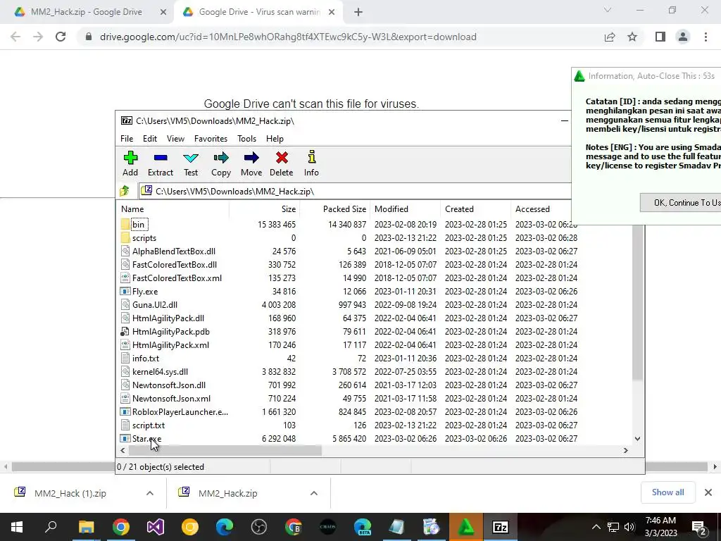The height and width of the screenshot is (541, 721).
Task: Click Show all downloads button
Action: [x=667, y=492]
